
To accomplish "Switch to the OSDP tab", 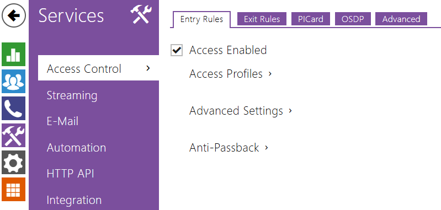I will tap(353, 19).
